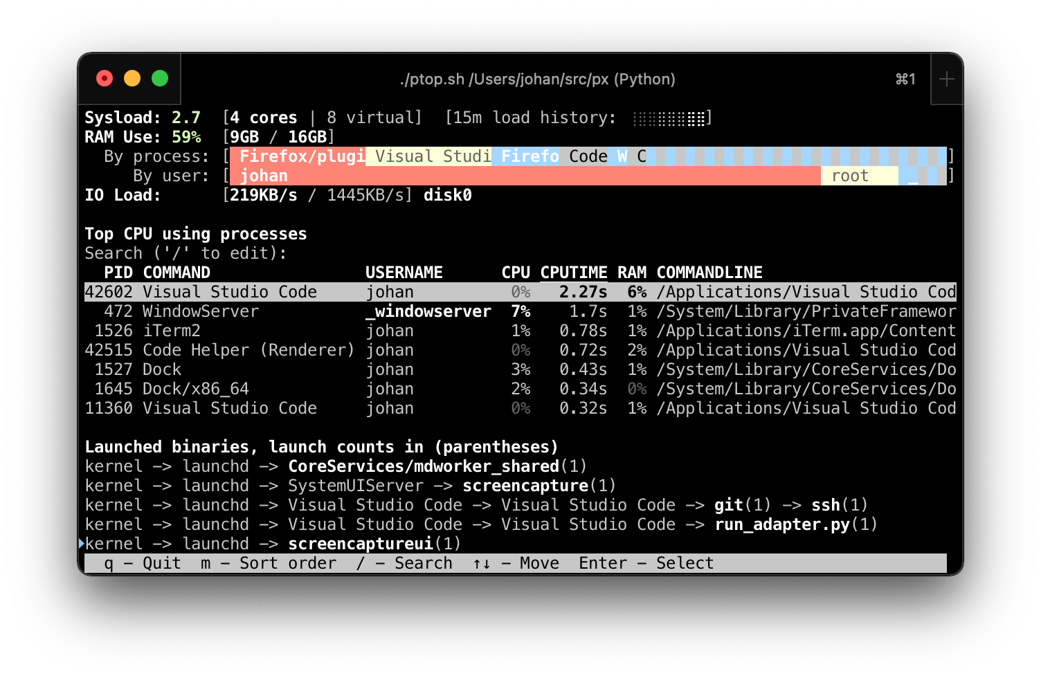Click the COMMAND column header
Image resolution: width=1041 pixels, height=678 pixels.
pyautogui.click(x=176, y=273)
